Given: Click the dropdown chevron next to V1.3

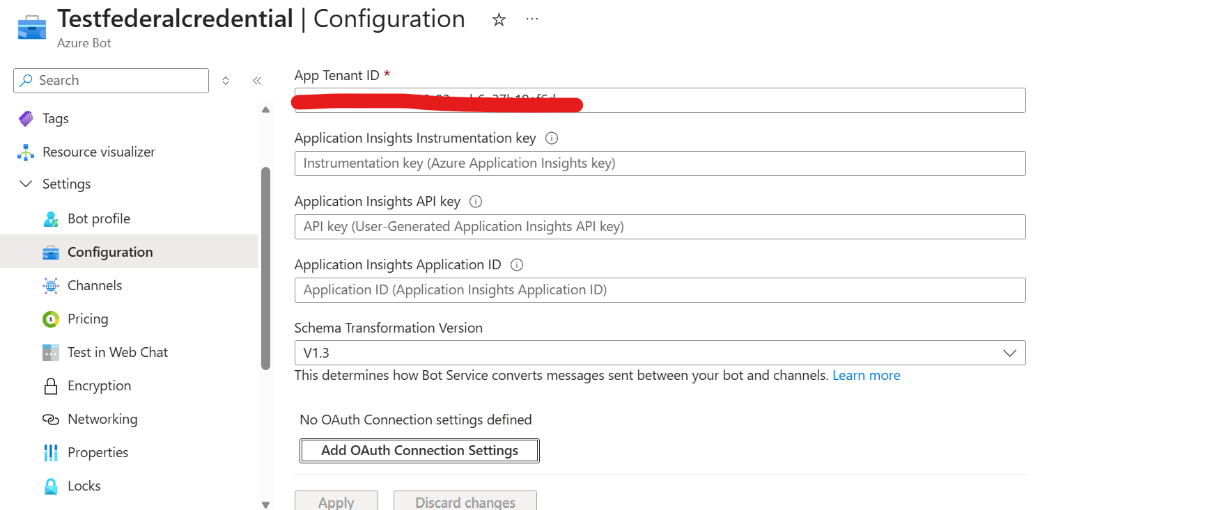Looking at the screenshot, I should click(1009, 353).
